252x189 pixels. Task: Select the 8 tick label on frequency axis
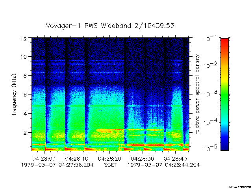[25, 76]
